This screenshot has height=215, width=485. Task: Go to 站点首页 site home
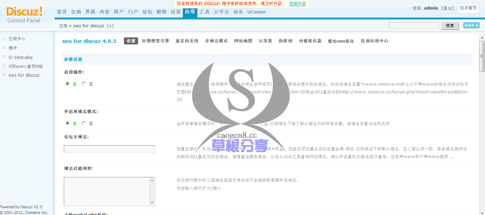468,8
